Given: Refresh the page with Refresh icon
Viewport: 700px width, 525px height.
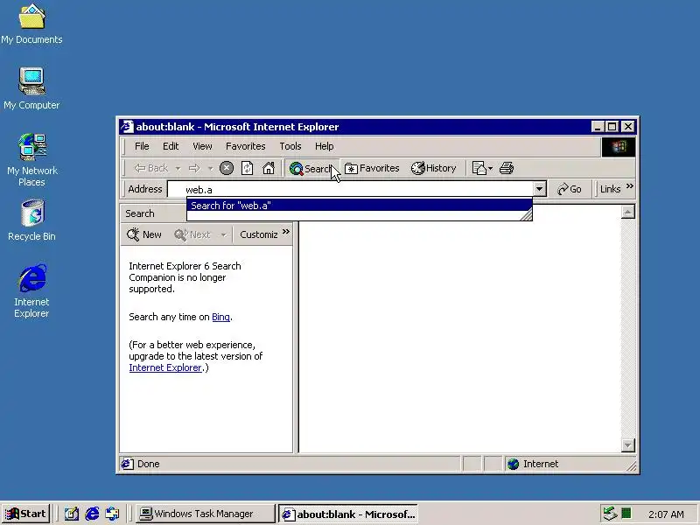Looking at the screenshot, I should (248, 168).
